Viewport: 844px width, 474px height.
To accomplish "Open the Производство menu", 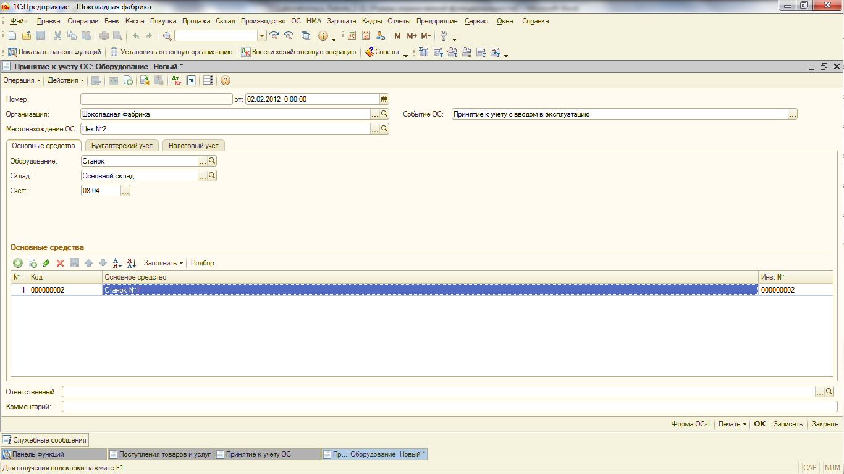I will [263, 21].
